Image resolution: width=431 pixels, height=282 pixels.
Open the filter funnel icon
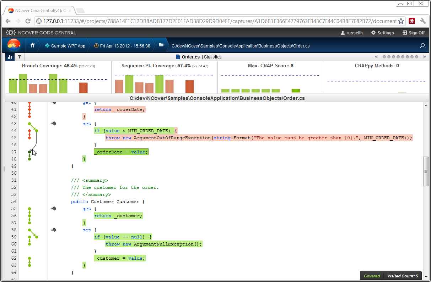[19, 57]
